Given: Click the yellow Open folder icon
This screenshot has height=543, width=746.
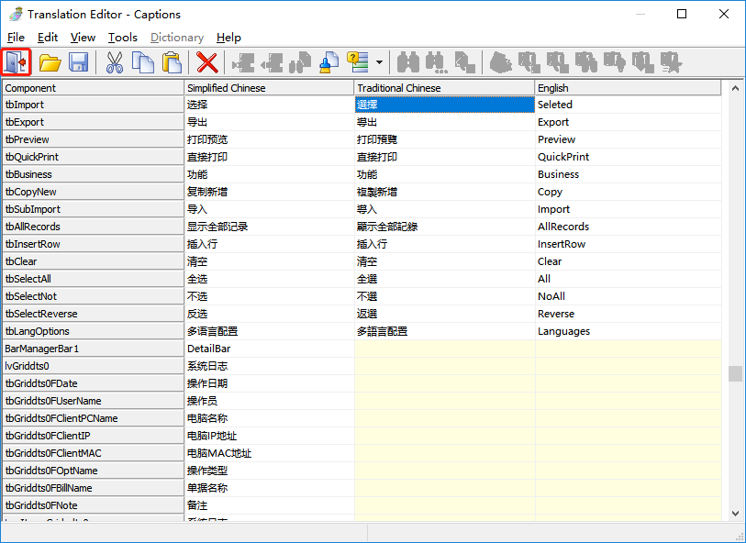Looking at the screenshot, I should click(50, 62).
